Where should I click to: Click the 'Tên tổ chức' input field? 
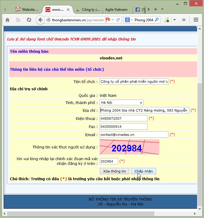(134, 82)
